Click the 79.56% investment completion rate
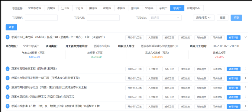Screen dimensions: 252x112 click(219, 57)
